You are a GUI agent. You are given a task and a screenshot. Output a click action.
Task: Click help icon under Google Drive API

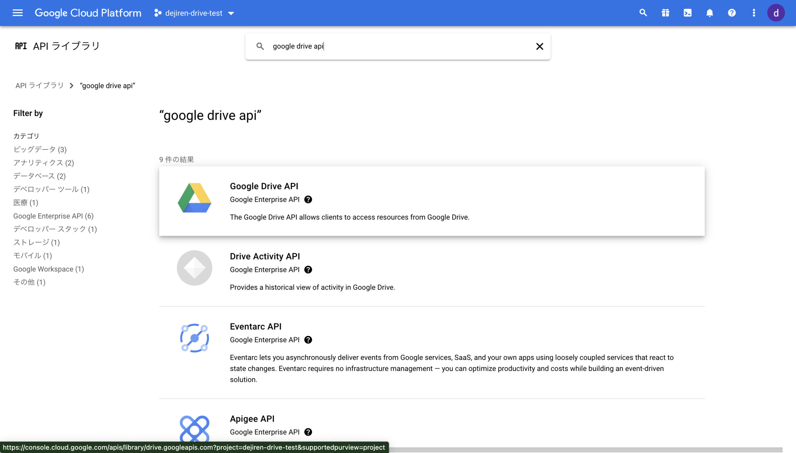308,199
